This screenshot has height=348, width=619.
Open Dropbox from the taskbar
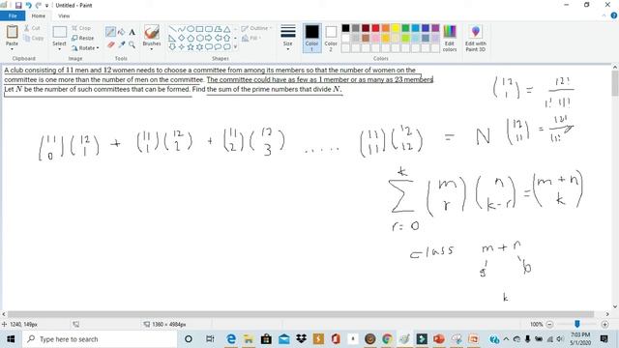(x=301, y=339)
